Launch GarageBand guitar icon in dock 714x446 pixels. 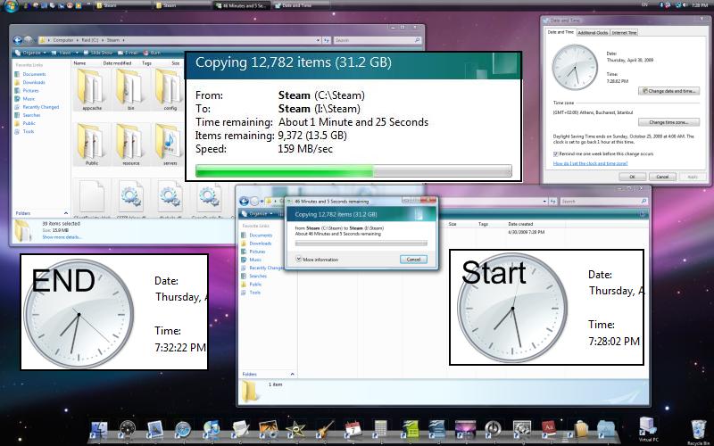coord(325,429)
